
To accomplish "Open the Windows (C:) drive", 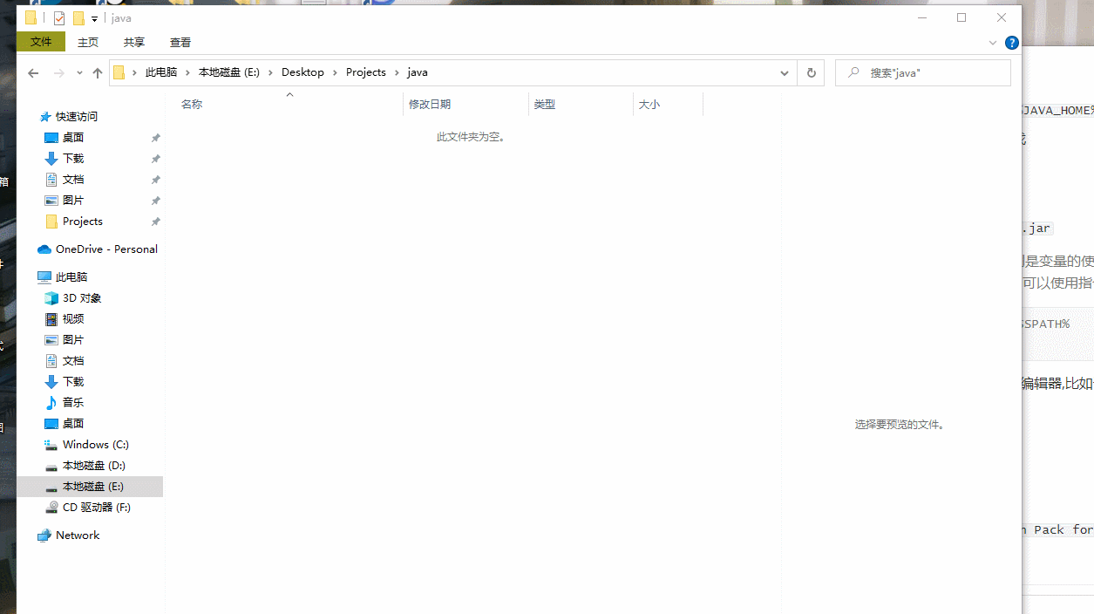I will point(95,445).
